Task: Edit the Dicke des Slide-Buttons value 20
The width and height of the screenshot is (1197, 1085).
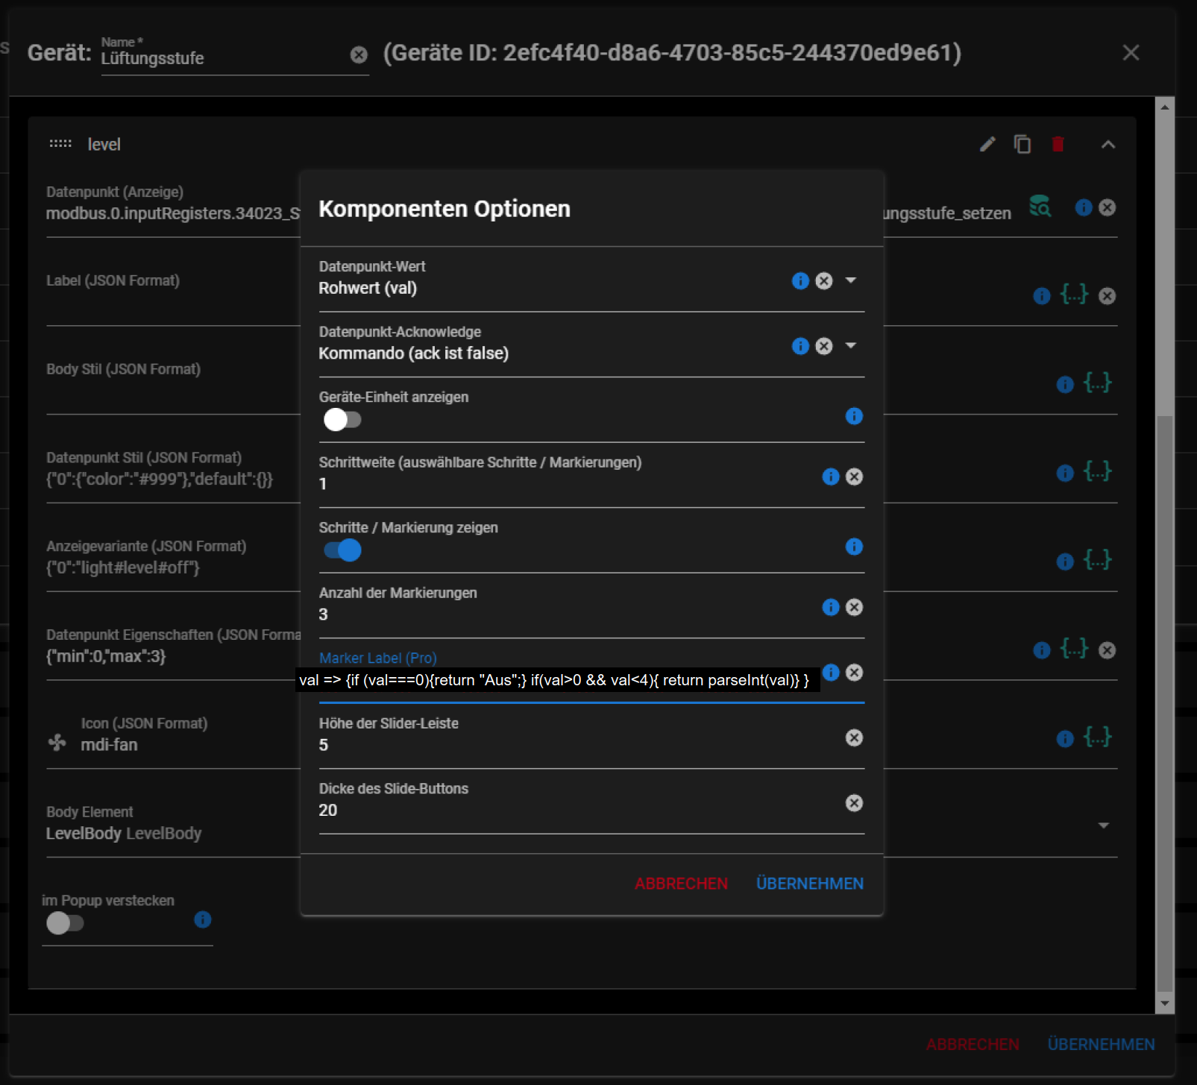Action: tap(578, 811)
